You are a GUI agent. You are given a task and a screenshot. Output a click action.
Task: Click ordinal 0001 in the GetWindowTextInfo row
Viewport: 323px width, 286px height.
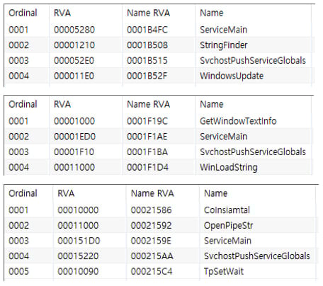pos(18,121)
